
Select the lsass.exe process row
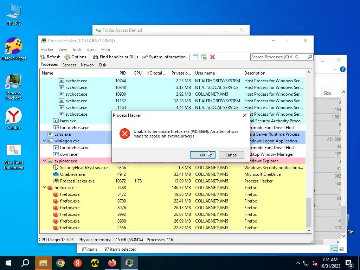(x=172, y=121)
